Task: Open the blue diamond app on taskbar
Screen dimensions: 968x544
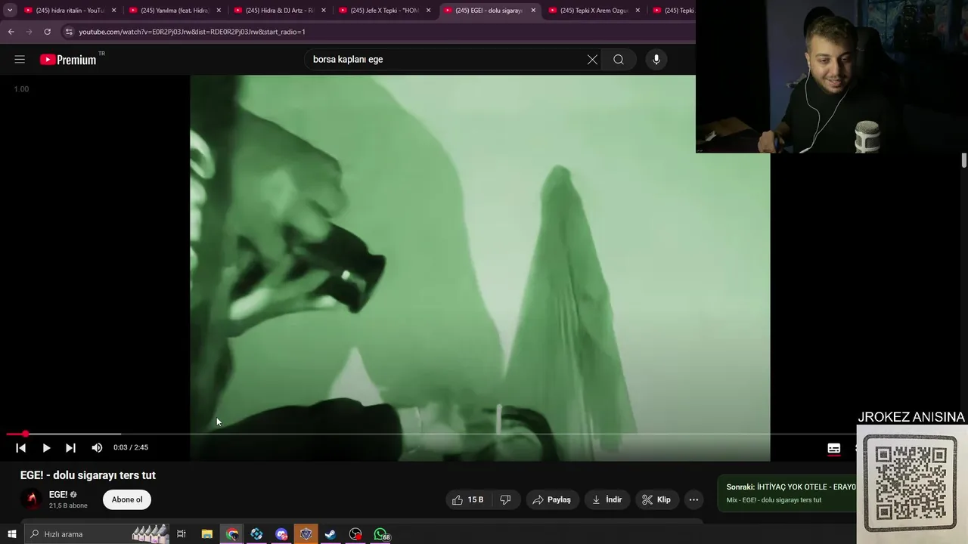Action: 256,534
